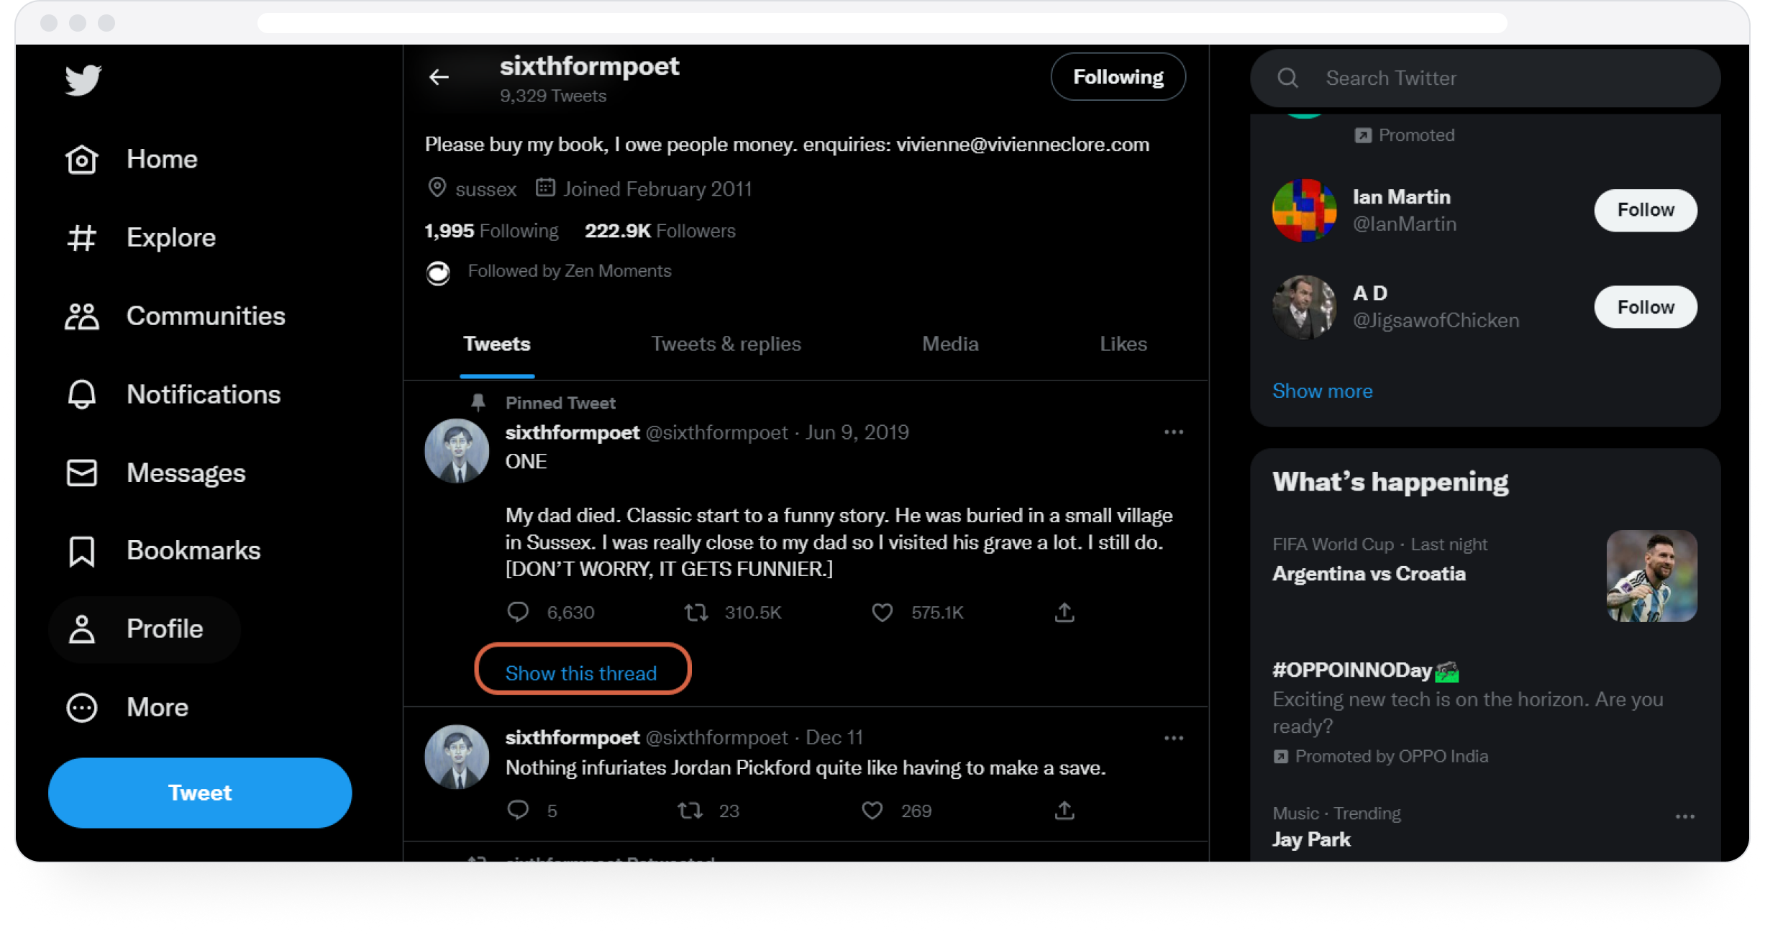Click the Dec 11 tweet date

(834, 738)
